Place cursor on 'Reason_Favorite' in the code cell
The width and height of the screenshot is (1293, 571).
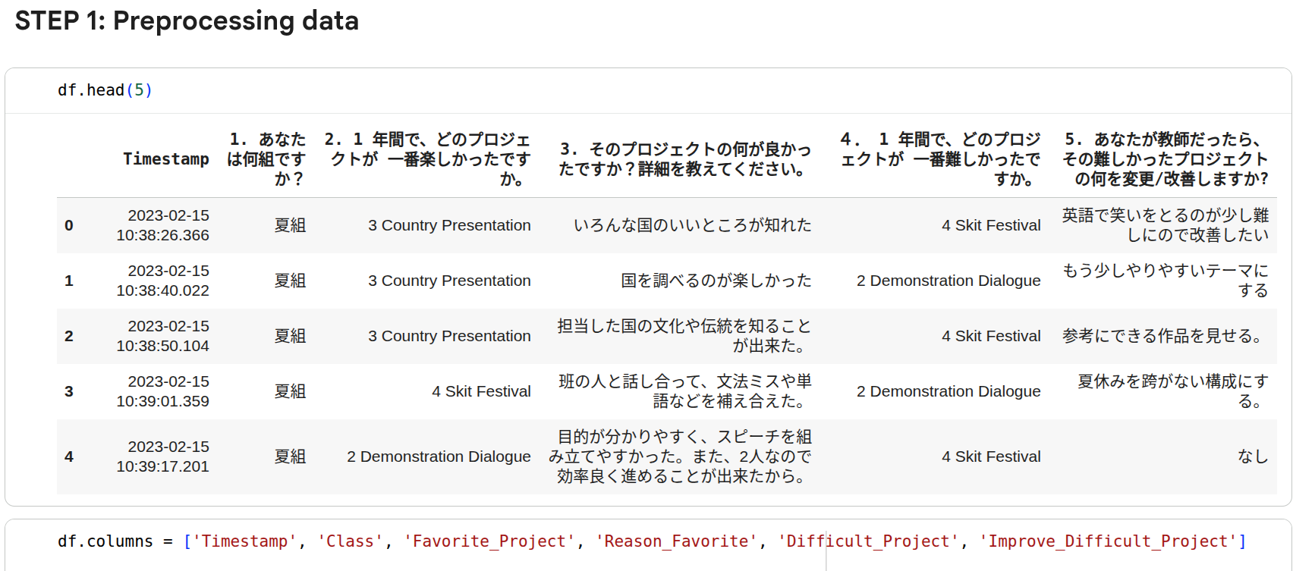pyautogui.click(x=676, y=541)
